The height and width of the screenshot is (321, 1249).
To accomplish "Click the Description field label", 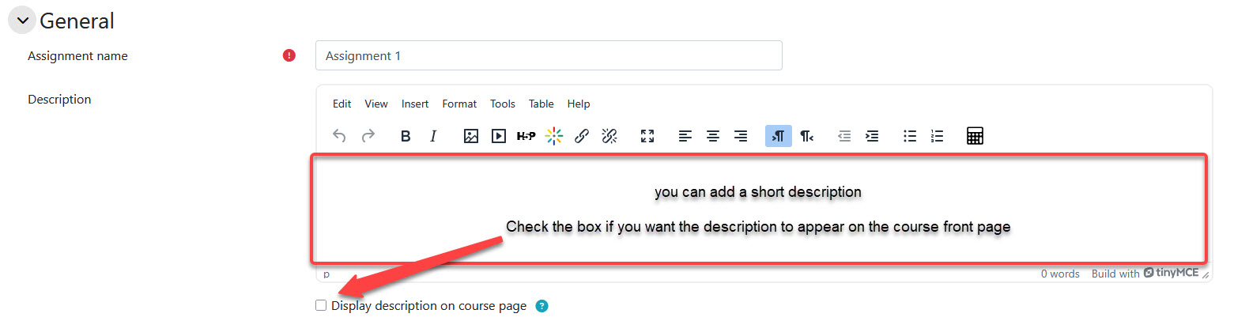I will pyautogui.click(x=59, y=99).
